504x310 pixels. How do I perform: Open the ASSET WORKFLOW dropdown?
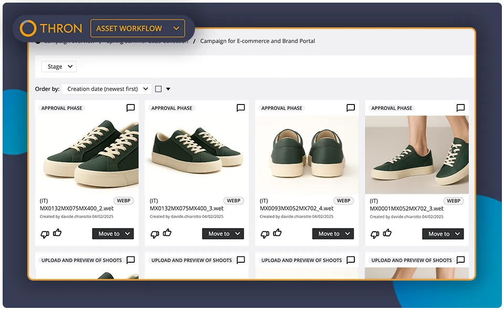138,28
